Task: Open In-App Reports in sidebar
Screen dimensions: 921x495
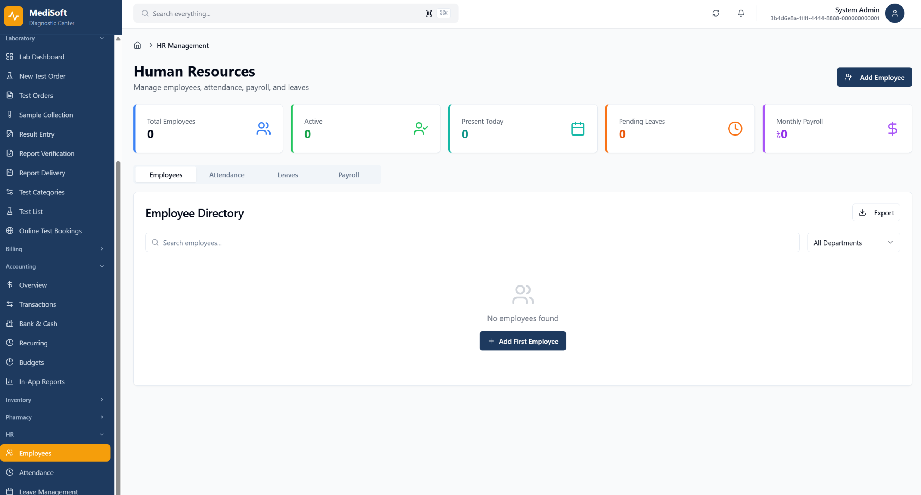Action: [x=42, y=381]
